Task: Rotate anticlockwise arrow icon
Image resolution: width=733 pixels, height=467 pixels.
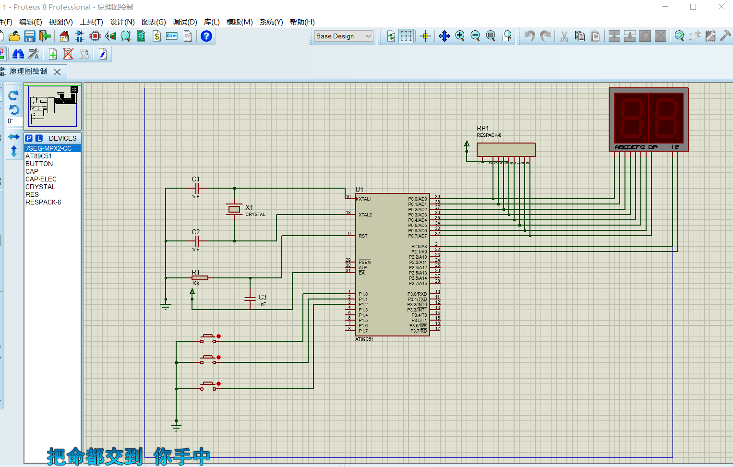Action: click(x=13, y=109)
